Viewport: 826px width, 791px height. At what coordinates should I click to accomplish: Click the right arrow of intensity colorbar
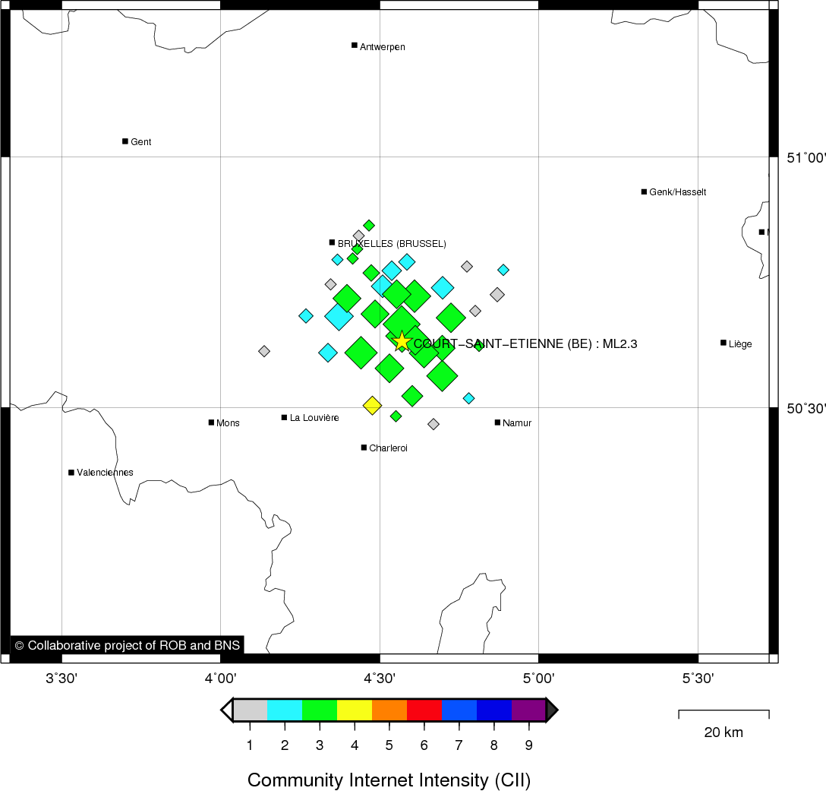[552, 710]
